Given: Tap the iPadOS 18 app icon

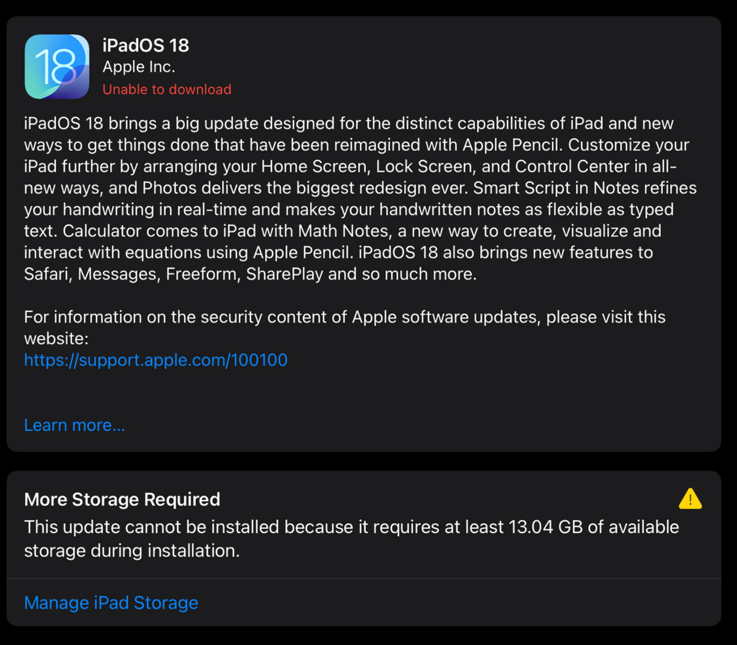Looking at the screenshot, I should pyautogui.click(x=57, y=66).
